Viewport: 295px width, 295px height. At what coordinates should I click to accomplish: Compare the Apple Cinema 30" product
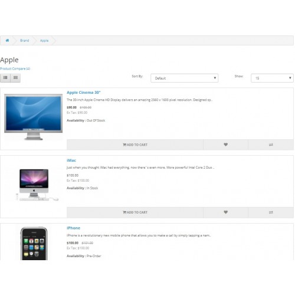pyautogui.click(x=271, y=145)
